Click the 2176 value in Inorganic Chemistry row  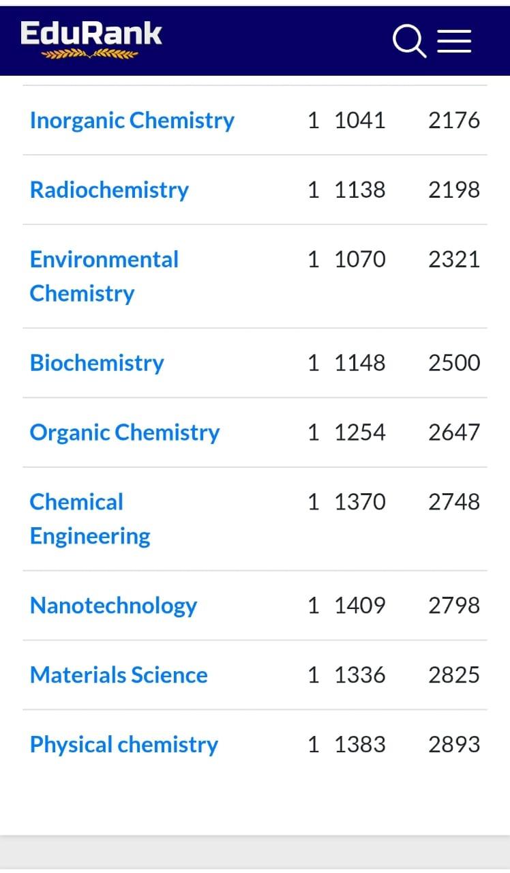454,121
